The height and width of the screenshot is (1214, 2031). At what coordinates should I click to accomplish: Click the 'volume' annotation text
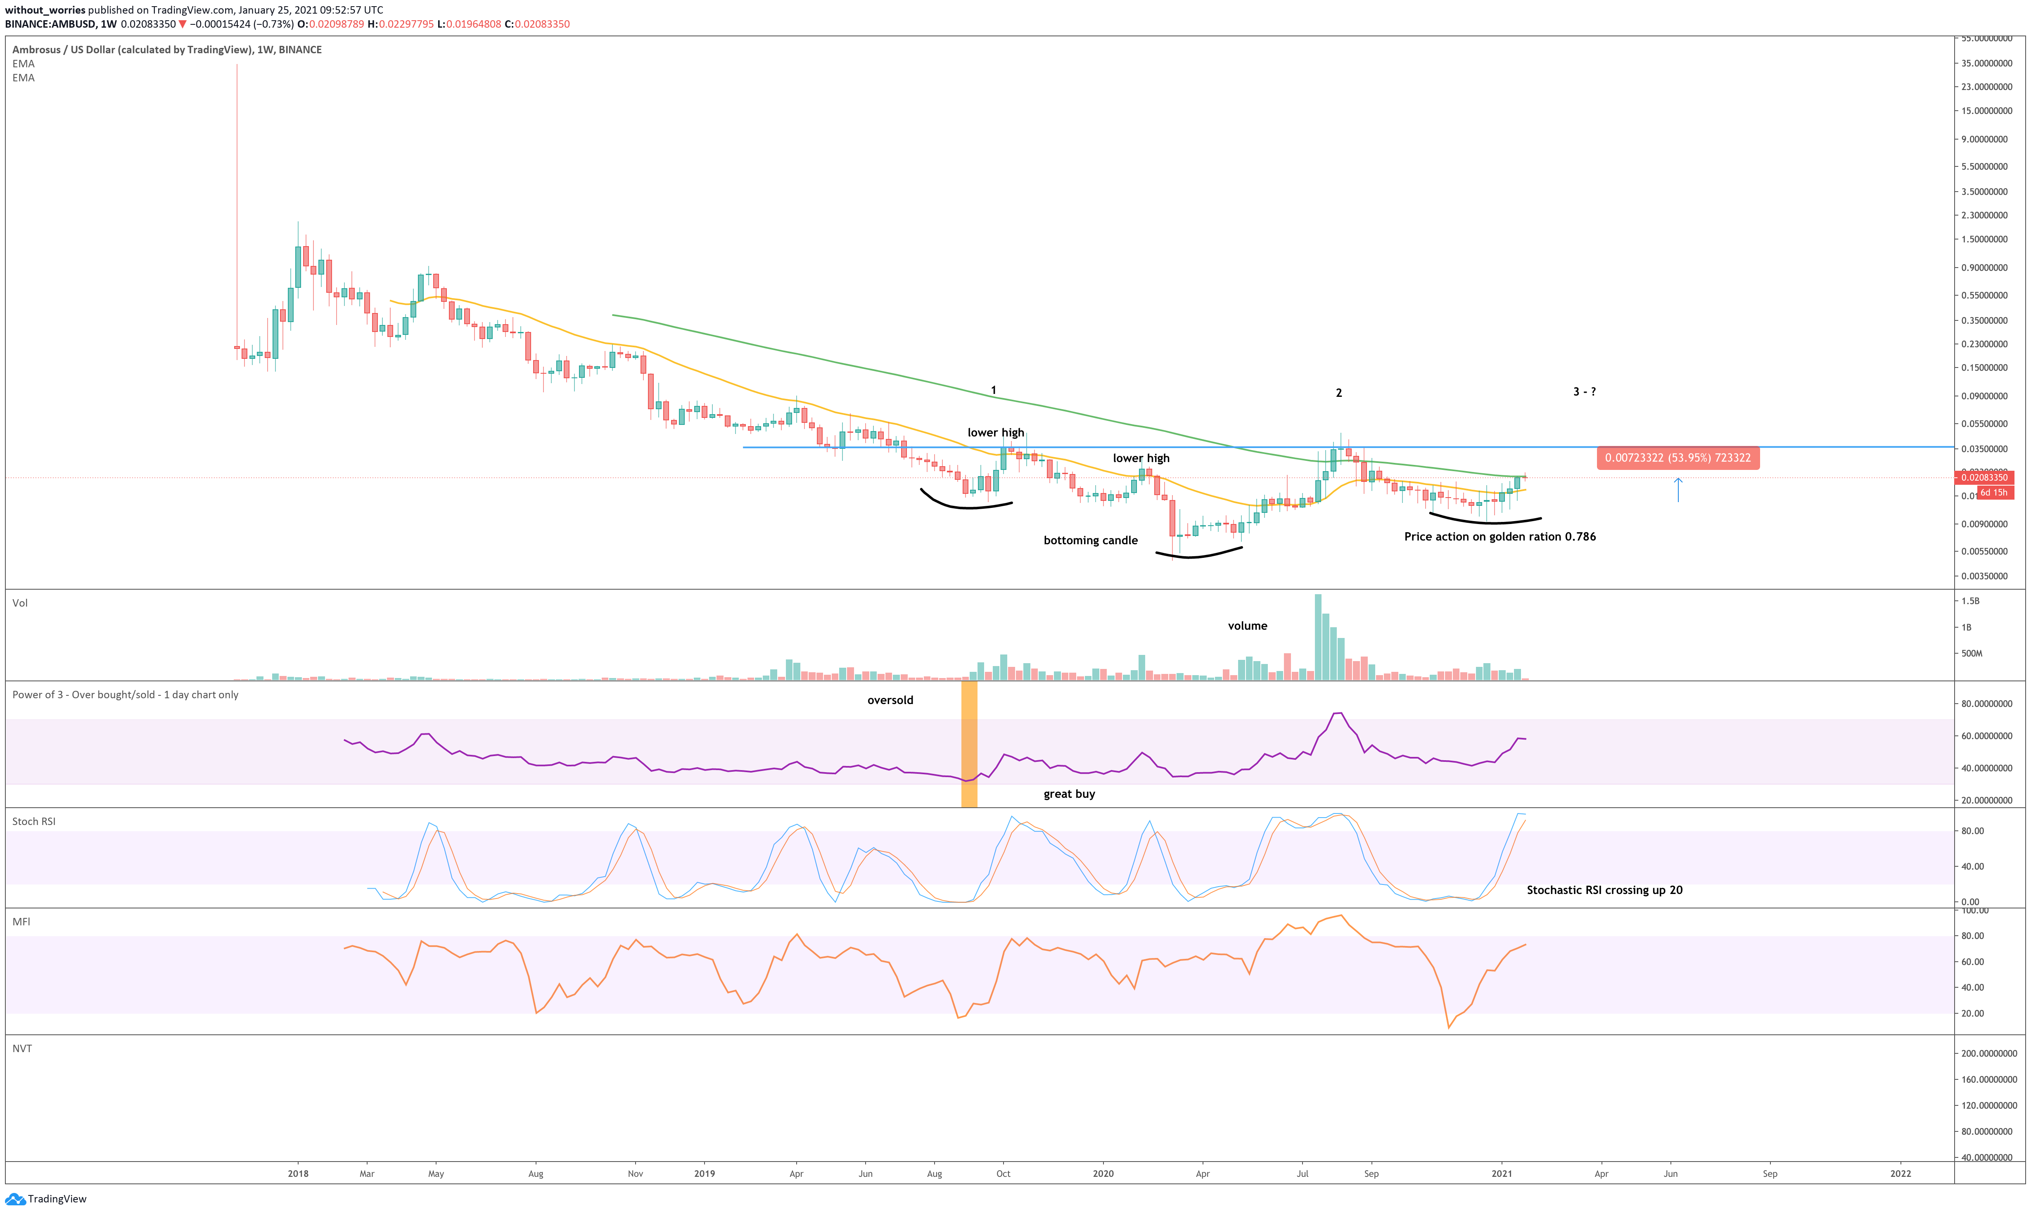1247,626
